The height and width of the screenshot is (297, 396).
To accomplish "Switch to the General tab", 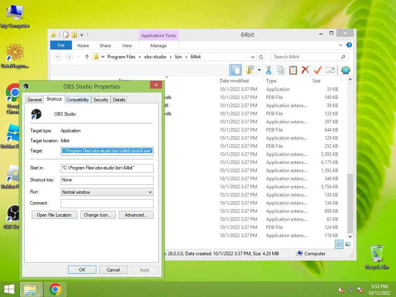I will click(34, 100).
